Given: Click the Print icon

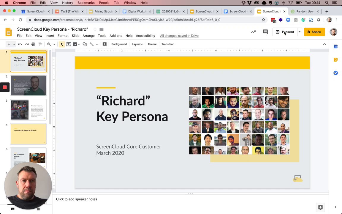Looking at the screenshot, I should coord(33,44).
